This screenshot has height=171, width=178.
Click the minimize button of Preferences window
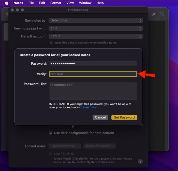tap(17, 10)
